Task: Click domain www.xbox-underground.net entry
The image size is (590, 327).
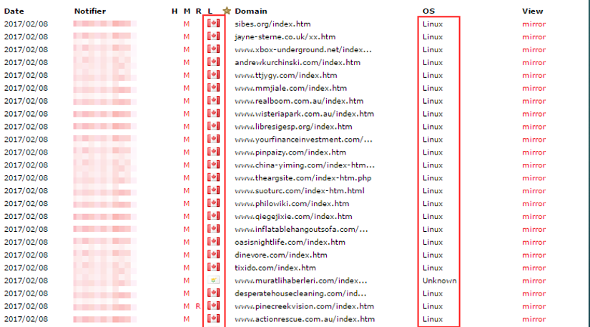Action: (x=303, y=49)
